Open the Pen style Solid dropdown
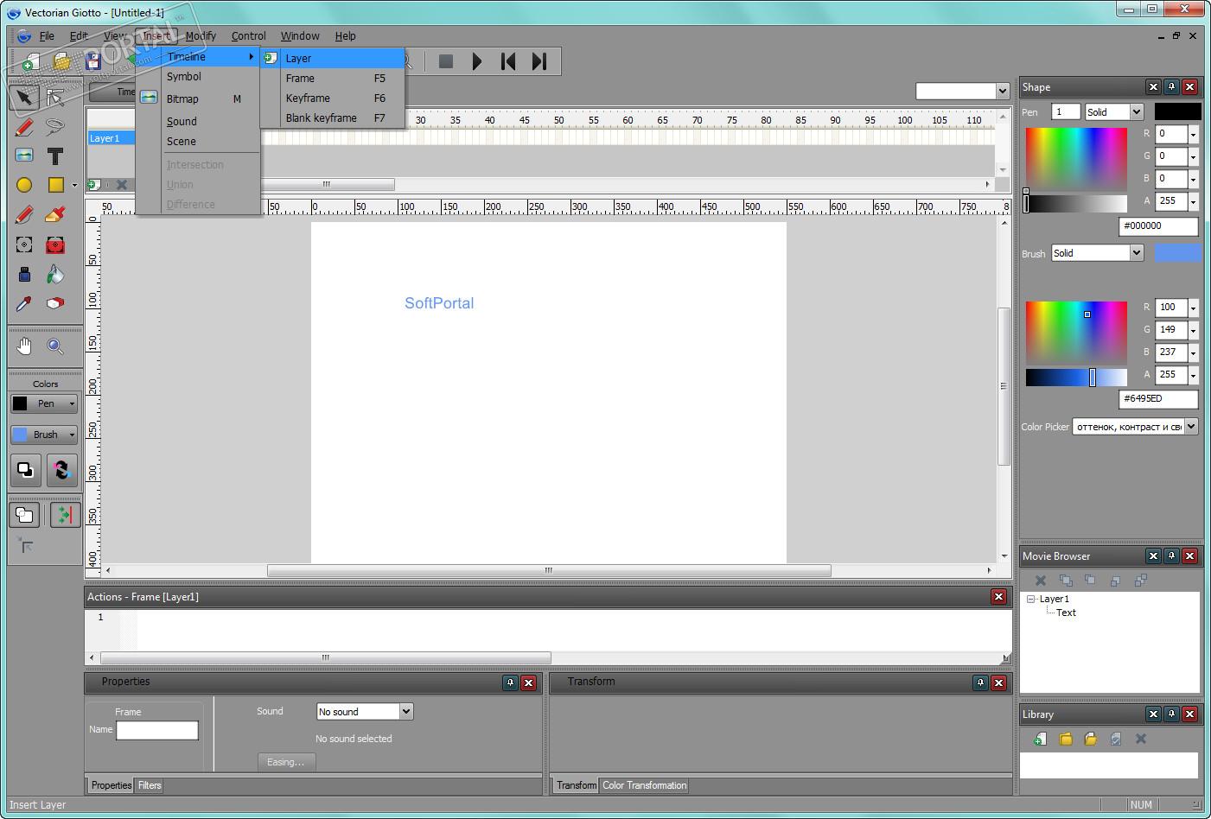The height and width of the screenshot is (819, 1211). click(x=1114, y=112)
